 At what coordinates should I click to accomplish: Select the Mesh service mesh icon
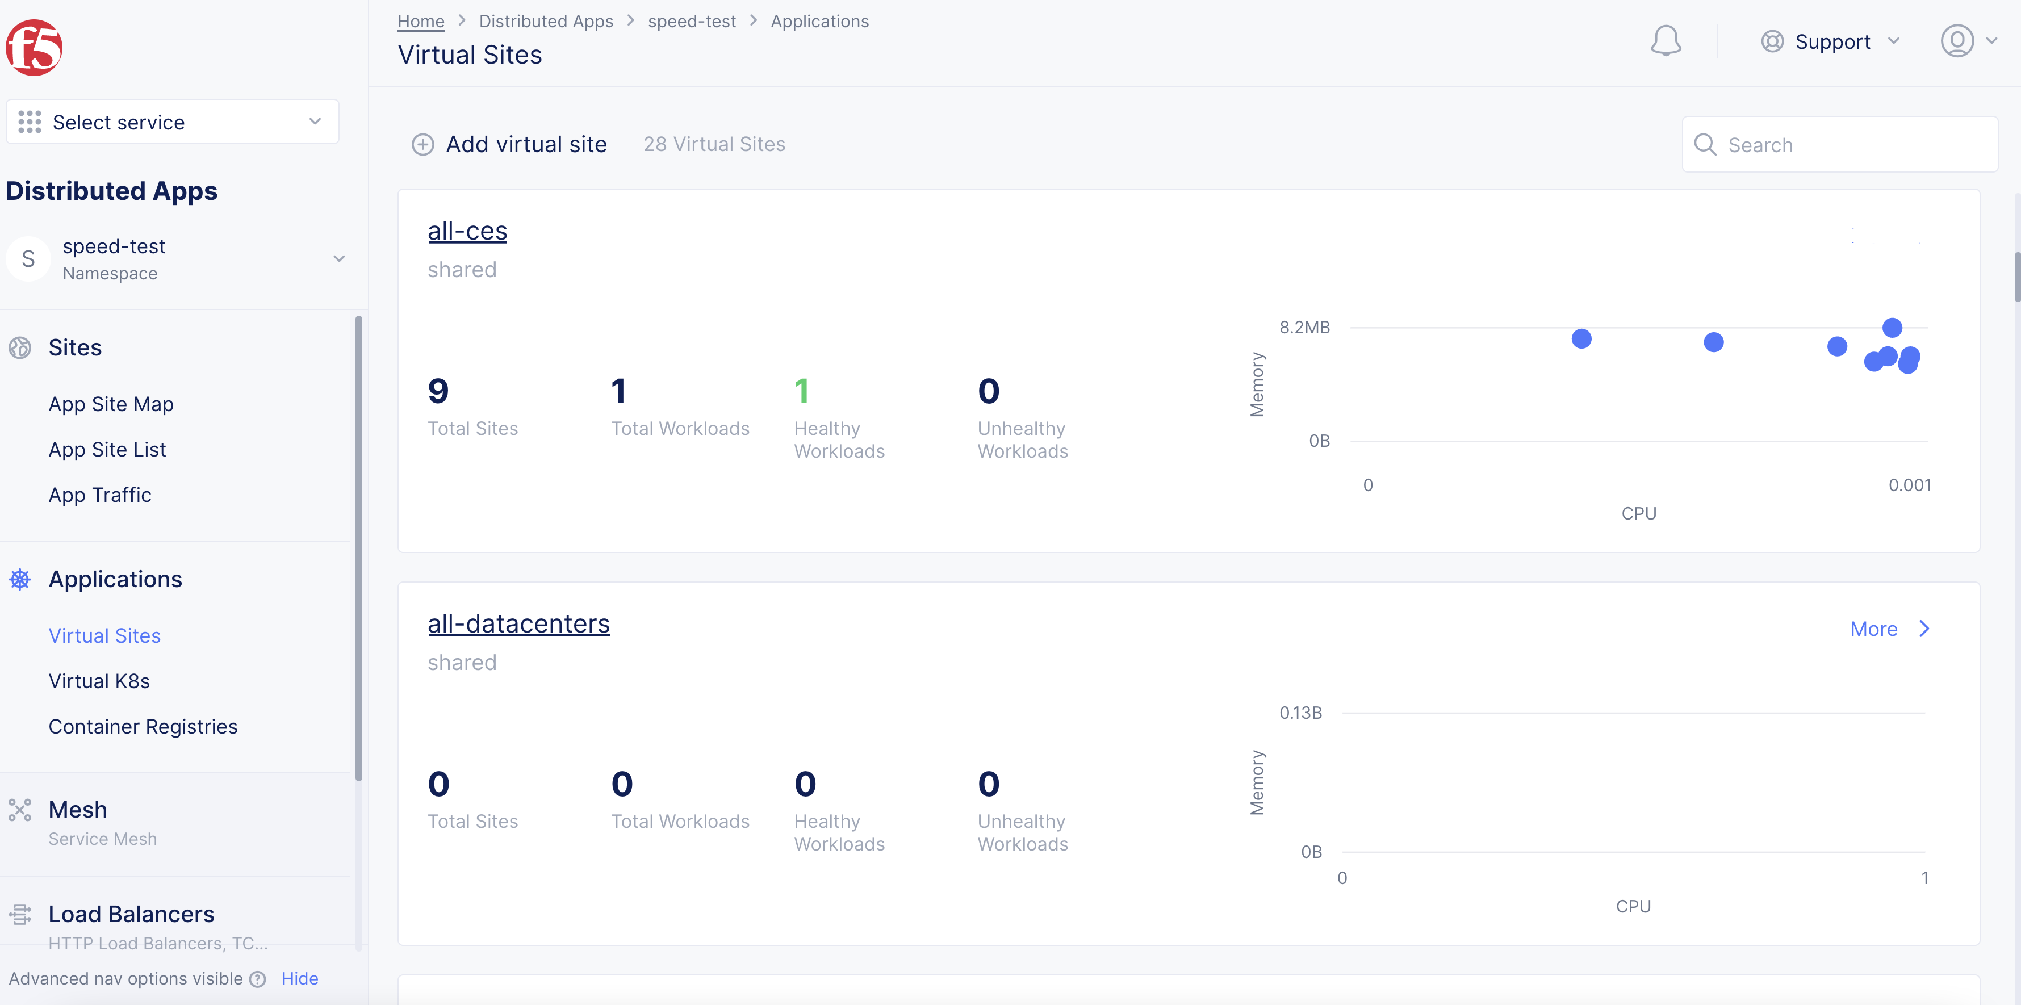[20, 809]
